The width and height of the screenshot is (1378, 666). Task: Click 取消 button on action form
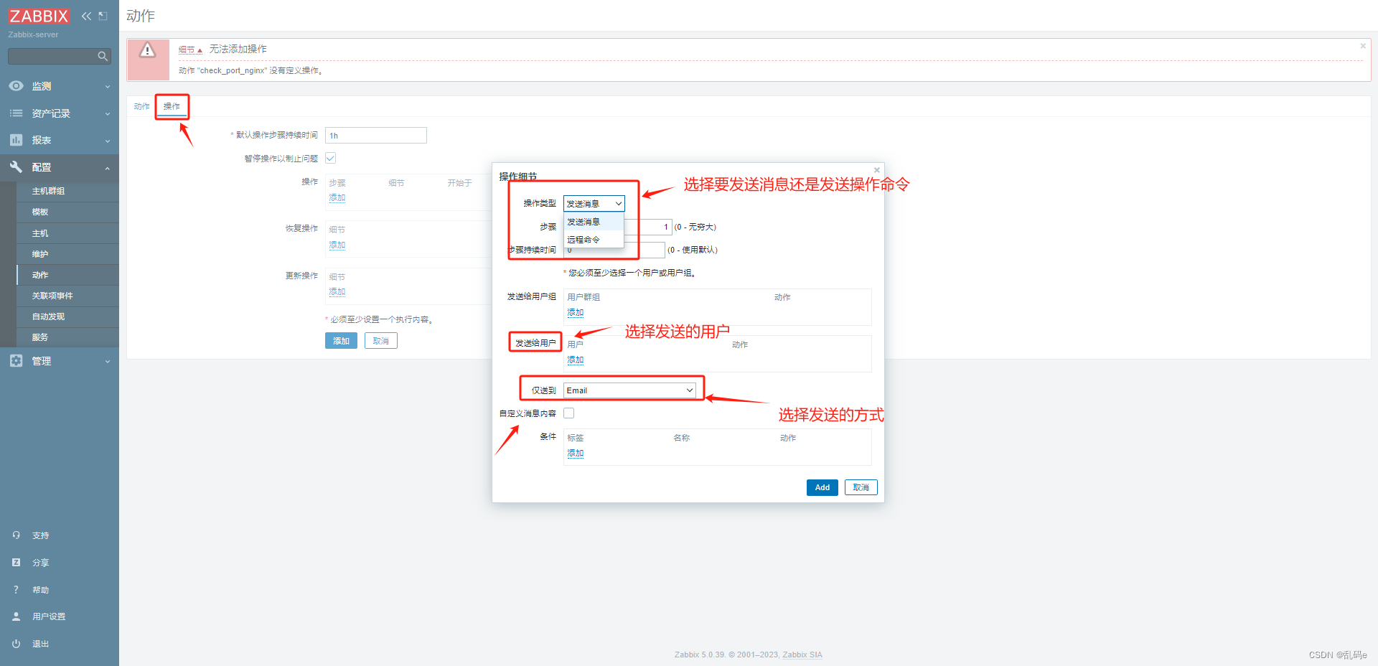380,341
